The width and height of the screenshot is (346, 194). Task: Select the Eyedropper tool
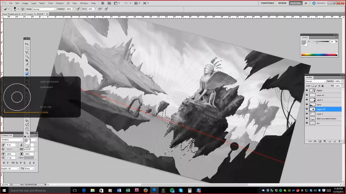pos(27,65)
